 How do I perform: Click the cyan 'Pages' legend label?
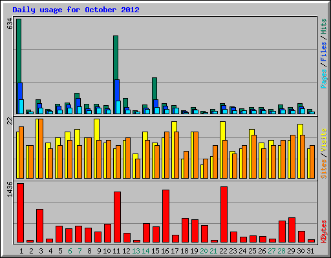[323, 79]
